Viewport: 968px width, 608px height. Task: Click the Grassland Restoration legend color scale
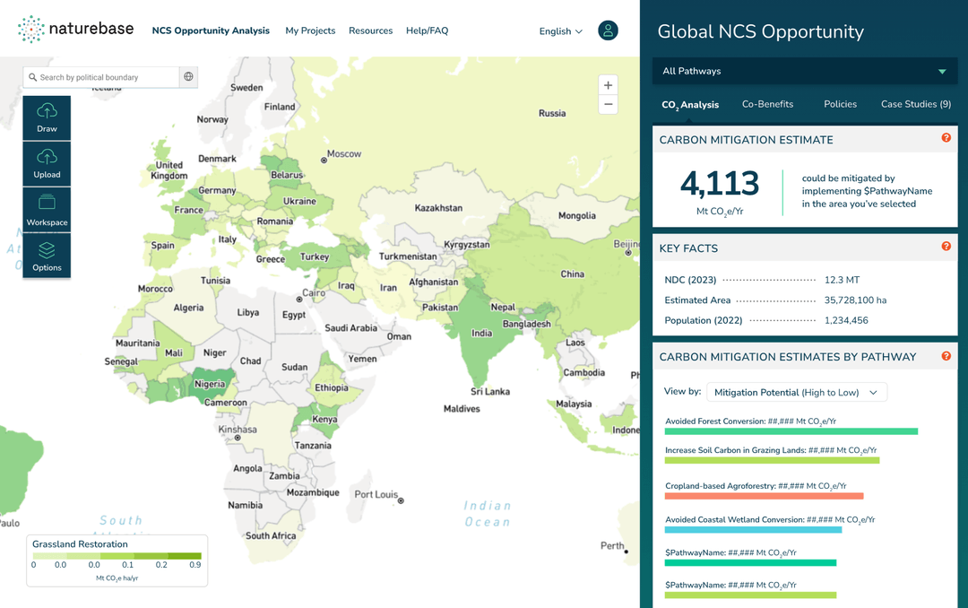coord(117,556)
